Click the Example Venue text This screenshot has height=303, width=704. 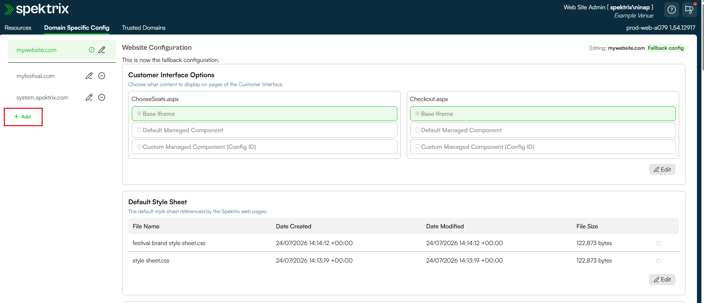[x=633, y=15]
